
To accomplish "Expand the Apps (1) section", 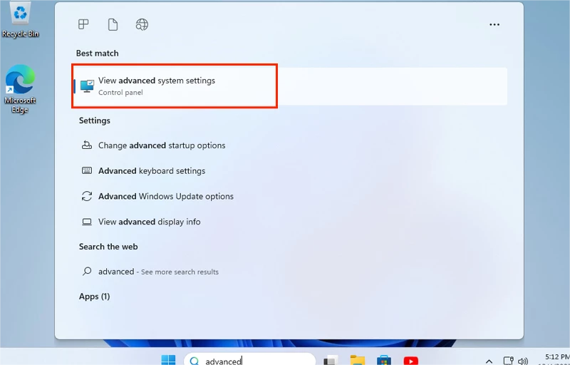I will tap(94, 297).
